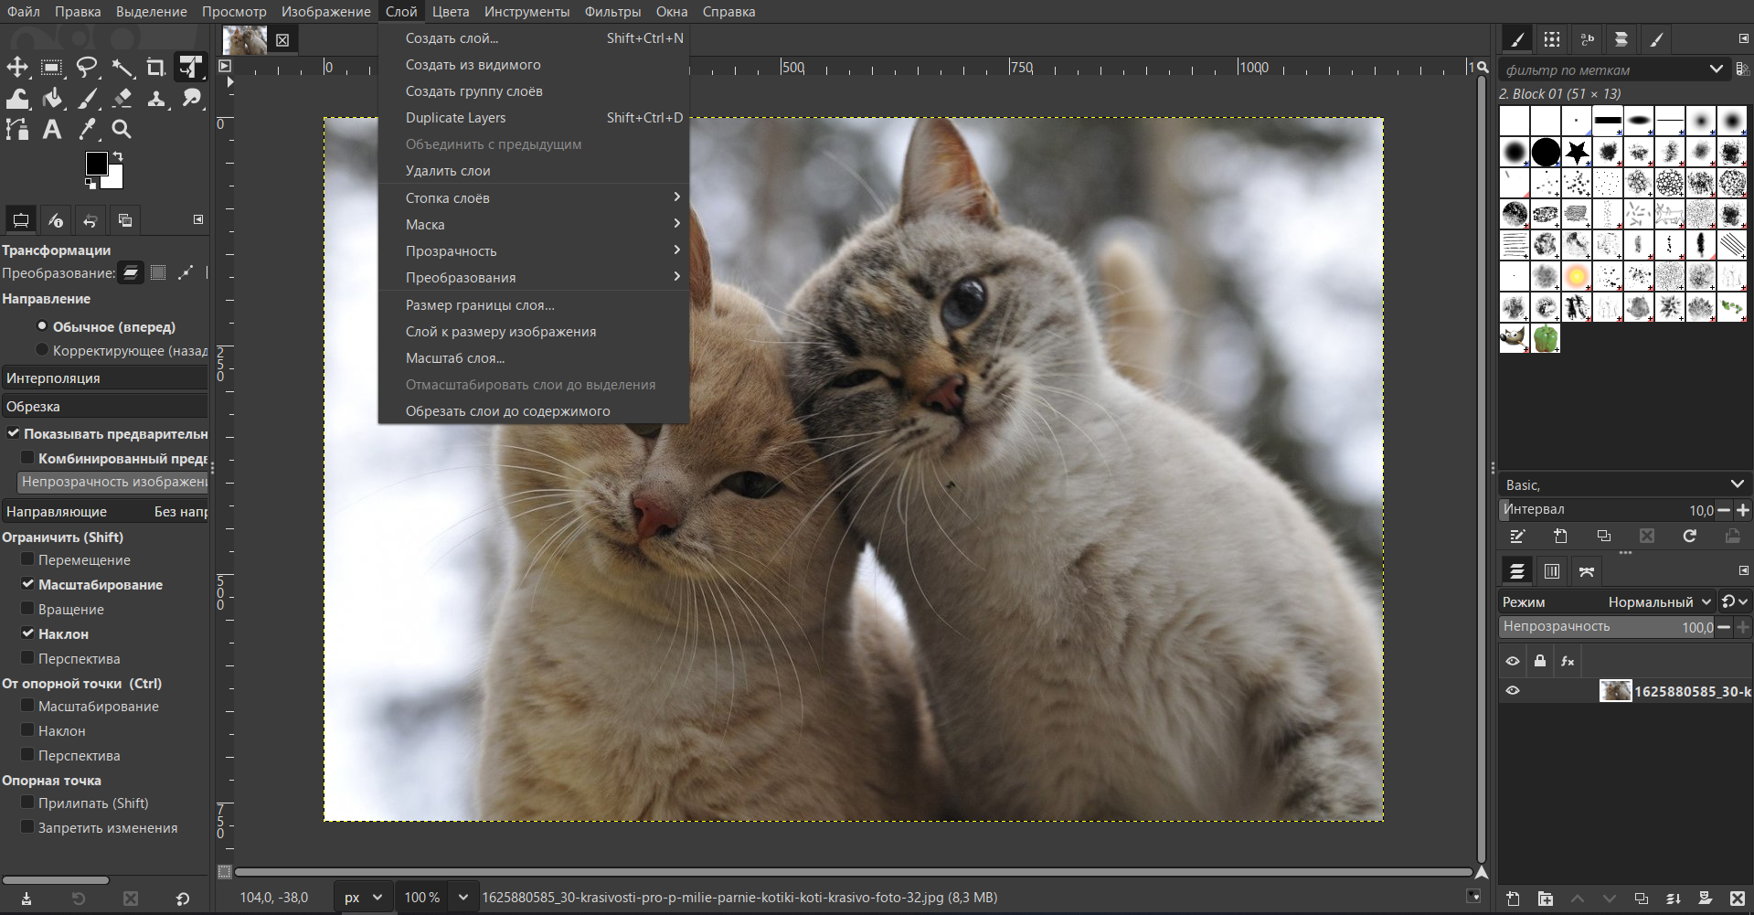Select the Zoom magnifier tool

122,130
